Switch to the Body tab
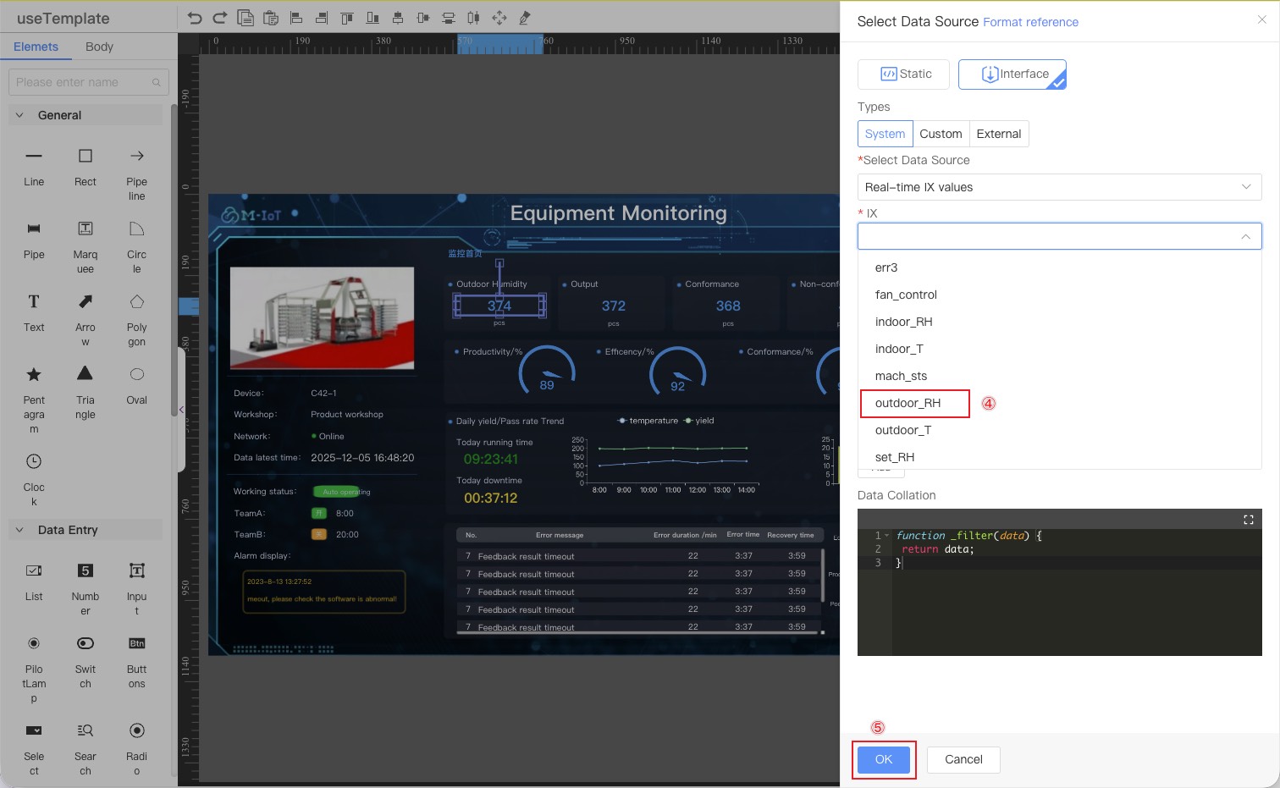 (99, 47)
